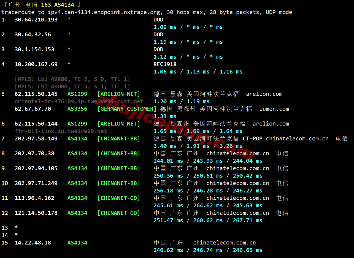Click latency 1.65 ms on hop 6
The width and height of the screenshot is (354, 258).
(x=165, y=131)
